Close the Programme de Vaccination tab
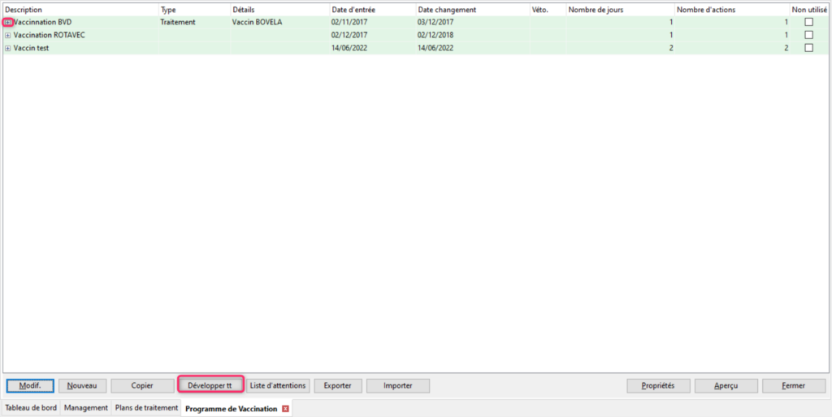832x417 pixels. click(x=285, y=409)
